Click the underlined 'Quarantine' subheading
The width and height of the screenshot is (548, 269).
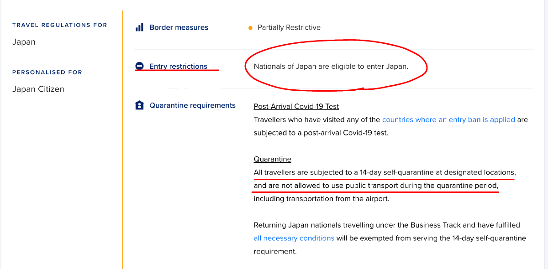tap(273, 159)
